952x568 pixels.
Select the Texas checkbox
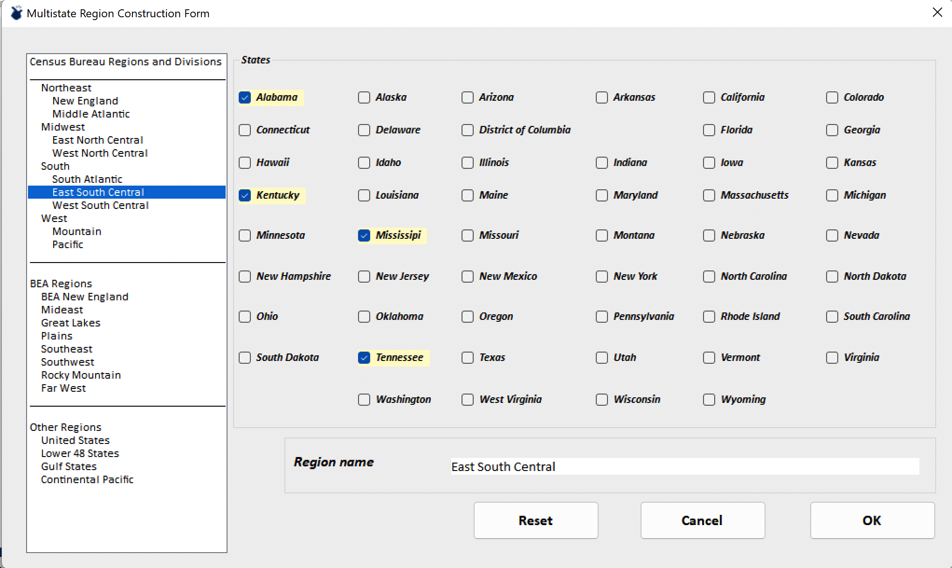point(468,358)
